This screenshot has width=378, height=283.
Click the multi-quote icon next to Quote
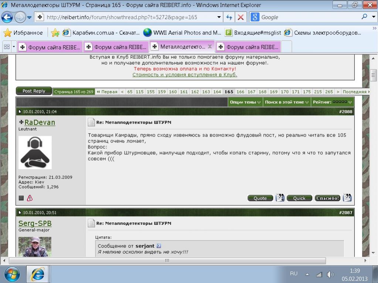click(280, 198)
